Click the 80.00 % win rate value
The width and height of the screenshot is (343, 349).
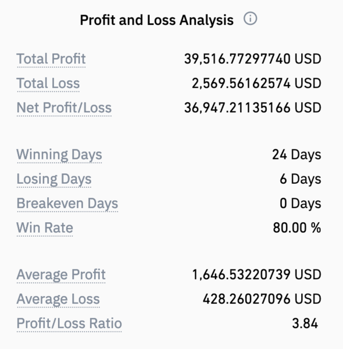coord(297,228)
